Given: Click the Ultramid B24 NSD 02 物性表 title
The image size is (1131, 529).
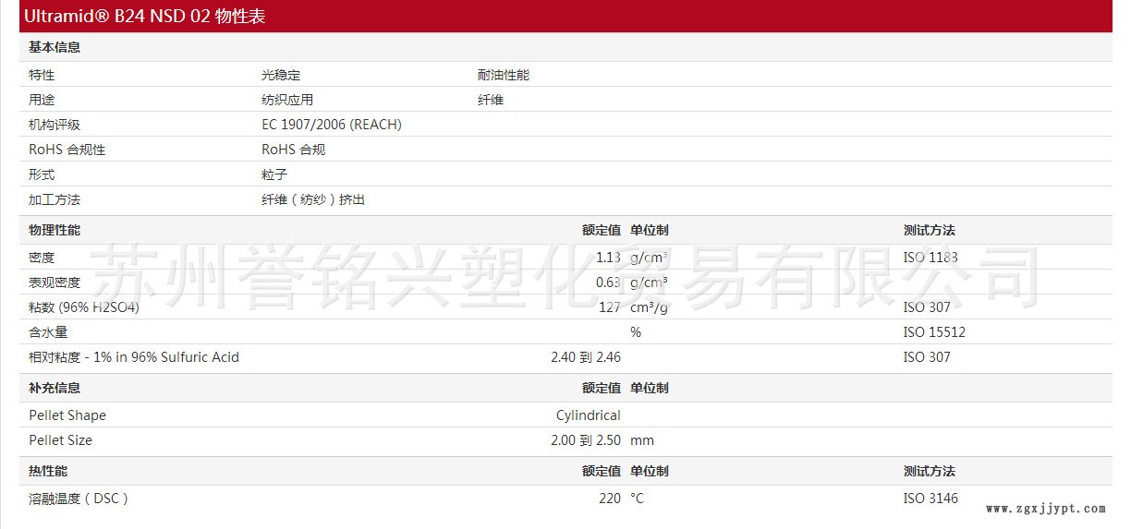Looking at the screenshot, I should [145, 17].
